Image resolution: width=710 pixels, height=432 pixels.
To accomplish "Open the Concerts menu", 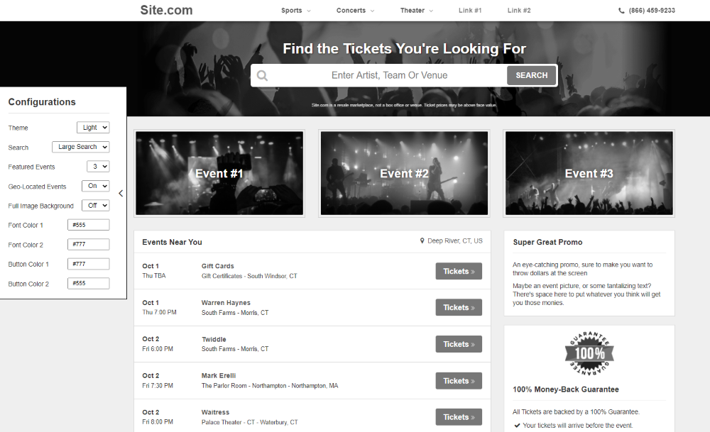I will pyautogui.click(x=355, y=11).
